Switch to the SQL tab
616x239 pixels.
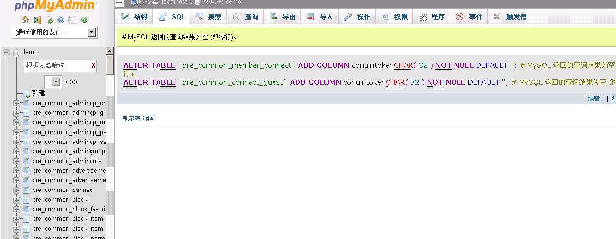pyautogui.click(x=172, y=17)
